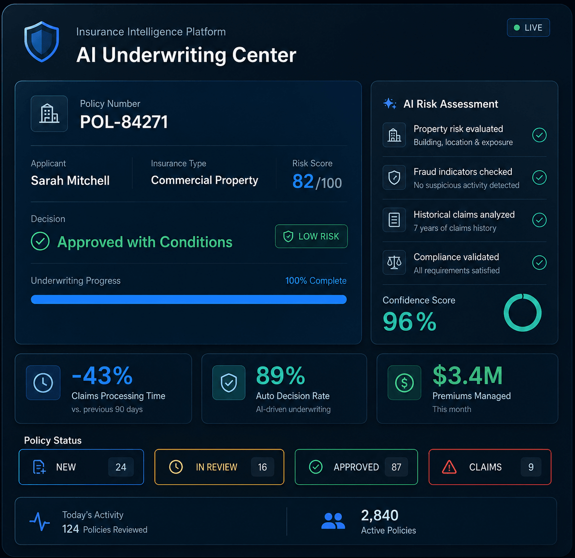Click the CLAIMS count badge 9
Image resolution: width=575 pixels, height=558 pixels.
pos(531,467)
